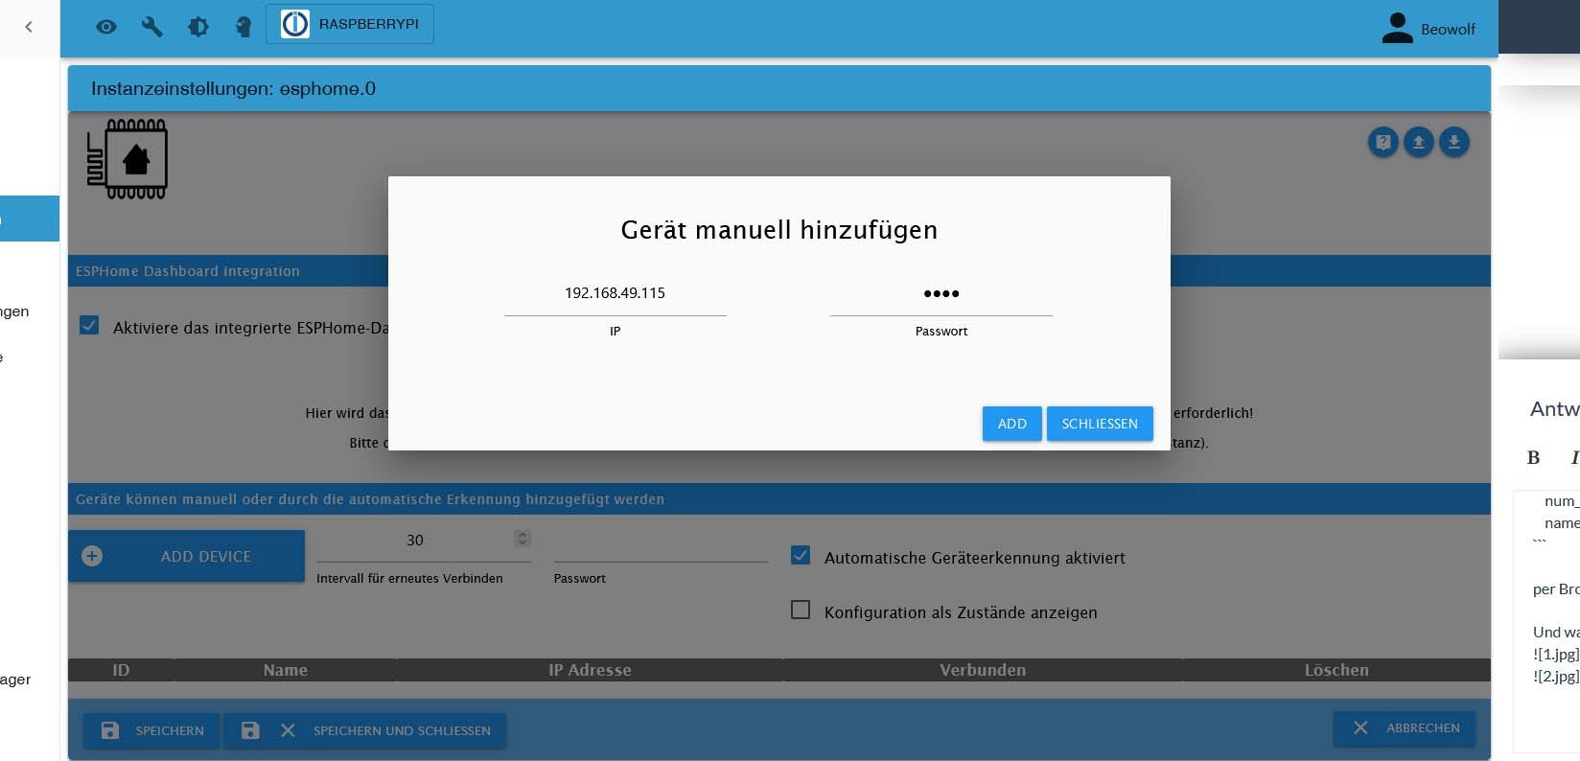Step the reconnect interval spinner arrows
This screenshot has height=761, width=1580.
pyautogui.click(x=522, y=539)
